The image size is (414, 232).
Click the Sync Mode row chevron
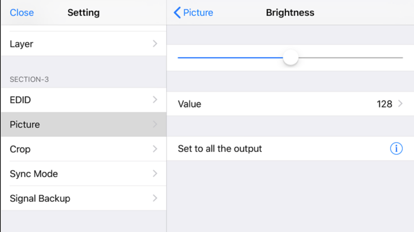point(155,174)
